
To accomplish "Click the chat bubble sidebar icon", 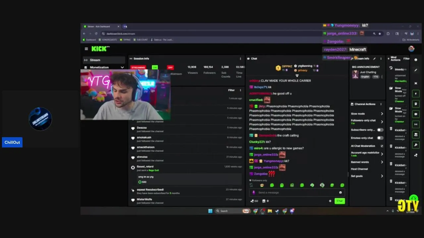I will [x=416, y=114].
